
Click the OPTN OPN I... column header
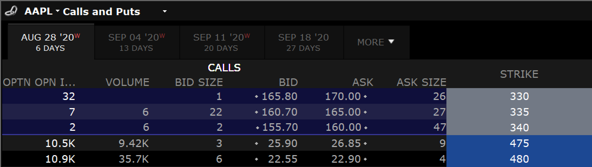click(39, 82)
